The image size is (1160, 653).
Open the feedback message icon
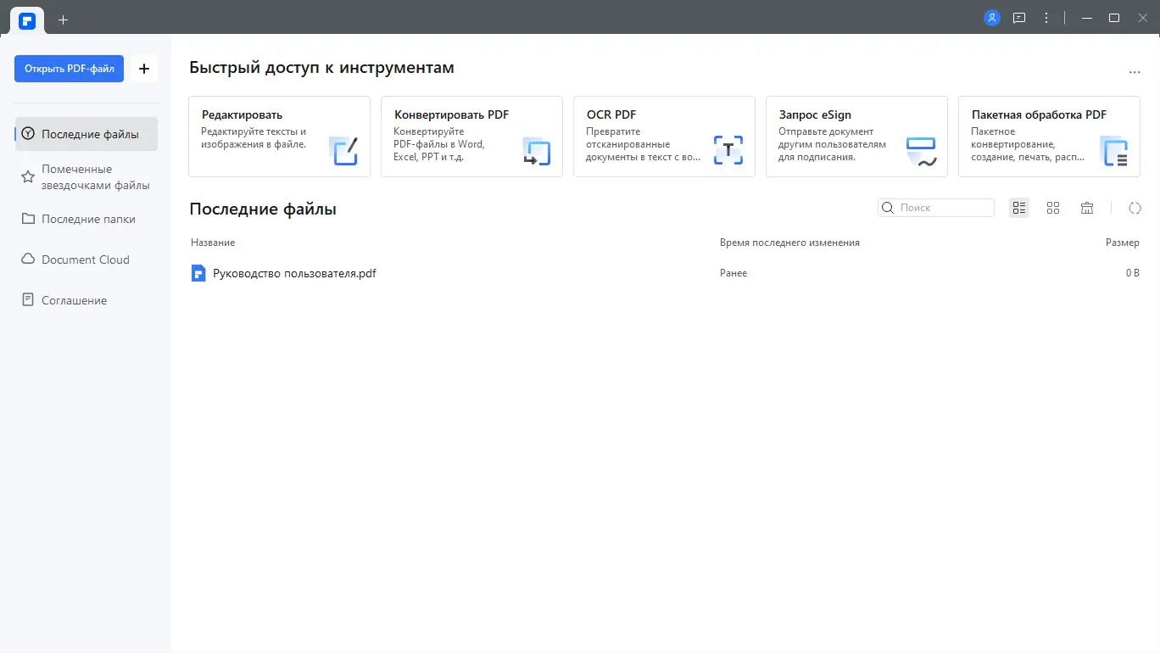point(1019,18)
